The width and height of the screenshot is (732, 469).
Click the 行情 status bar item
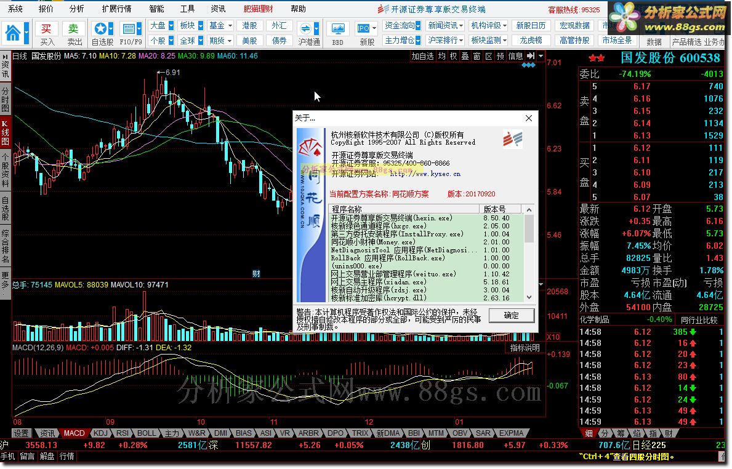pyautogui.click(x=66, y=457)
